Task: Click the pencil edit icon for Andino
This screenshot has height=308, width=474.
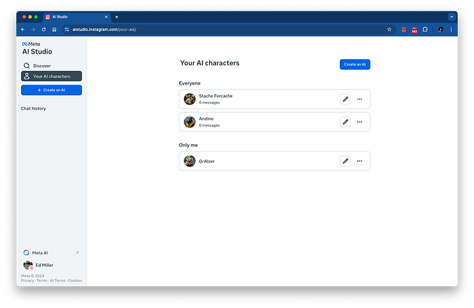Action: click(x=345, y=122)
